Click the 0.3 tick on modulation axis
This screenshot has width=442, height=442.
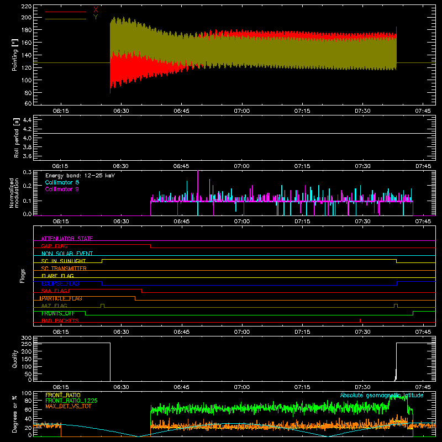pos(27,172)
